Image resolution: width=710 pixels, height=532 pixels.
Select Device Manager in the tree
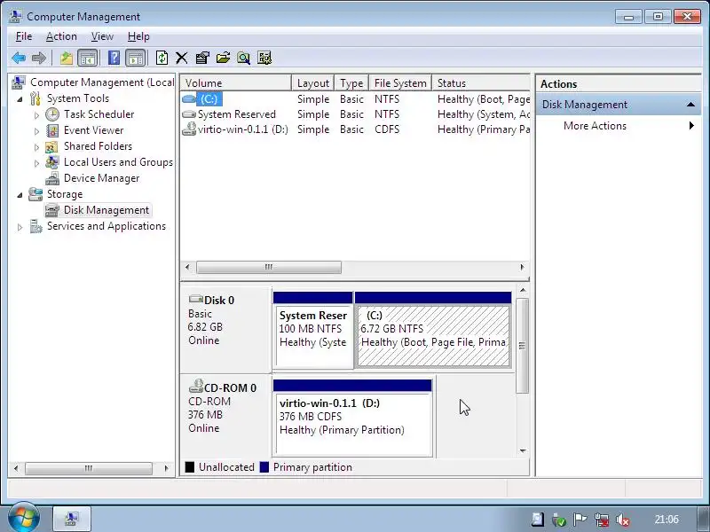(101, 178)
